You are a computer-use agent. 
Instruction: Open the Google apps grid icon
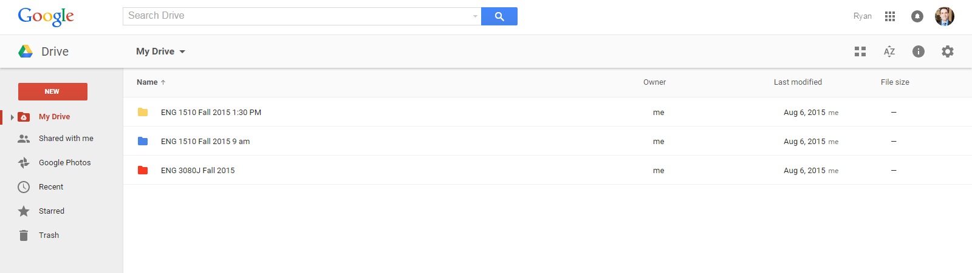pos(890,16)
